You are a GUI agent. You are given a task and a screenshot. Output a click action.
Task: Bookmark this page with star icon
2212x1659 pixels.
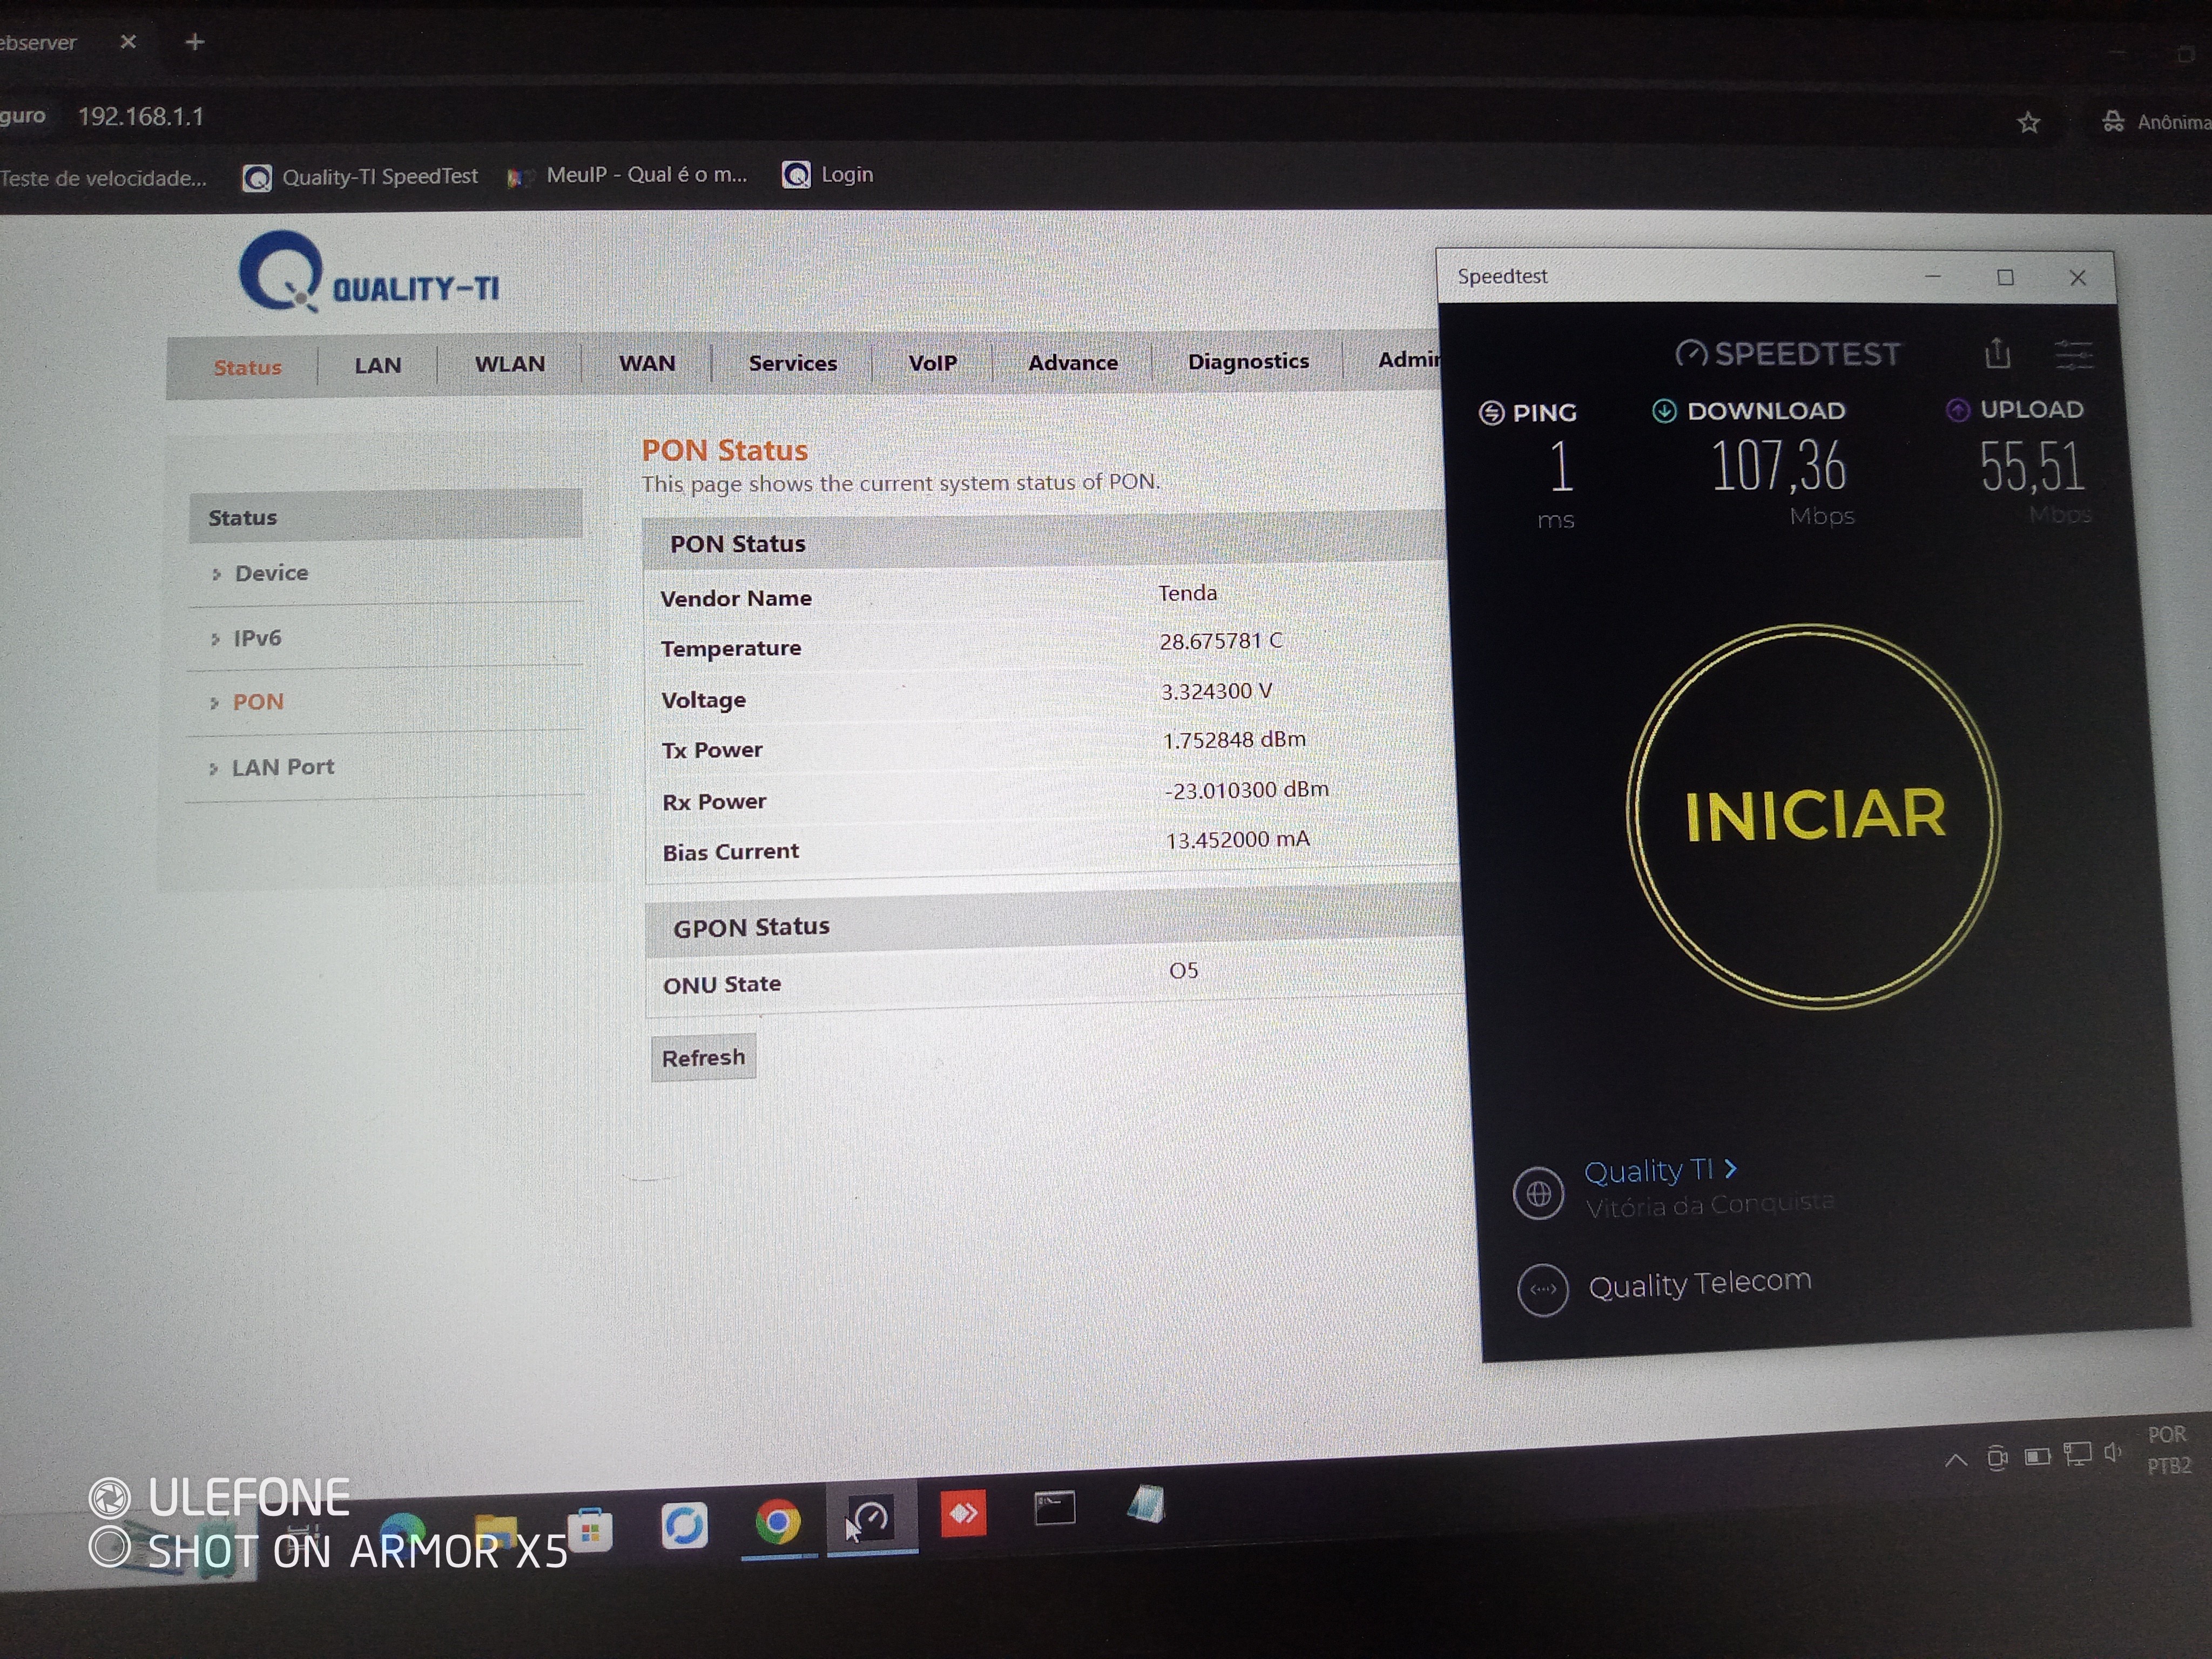2028,122
